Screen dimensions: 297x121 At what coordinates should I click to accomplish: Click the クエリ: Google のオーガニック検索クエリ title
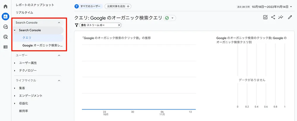tap(118, 18)
